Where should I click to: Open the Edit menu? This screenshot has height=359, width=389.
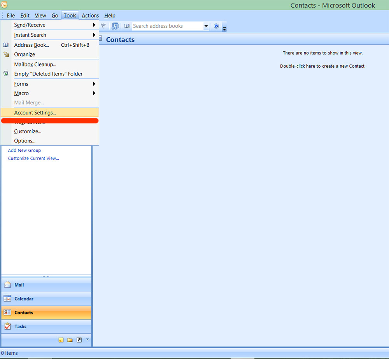25,16
